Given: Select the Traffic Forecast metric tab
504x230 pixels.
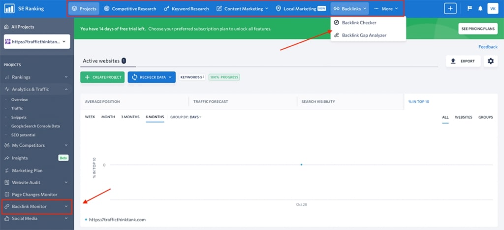Looking at the screenshot, I should pos(243,101).
